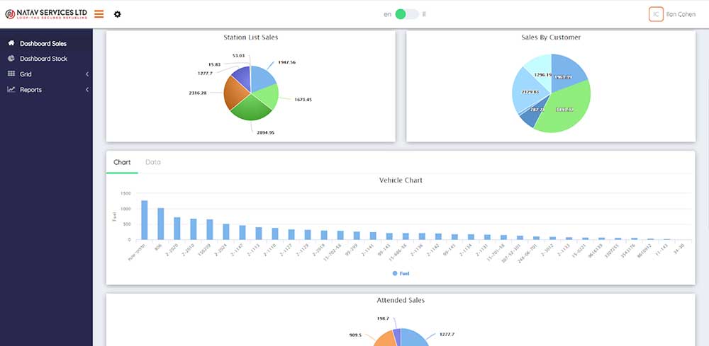This screenshot has height=346, width=709.
Task: Click the bar for vehicle 150209
Action: click(210, 230)
